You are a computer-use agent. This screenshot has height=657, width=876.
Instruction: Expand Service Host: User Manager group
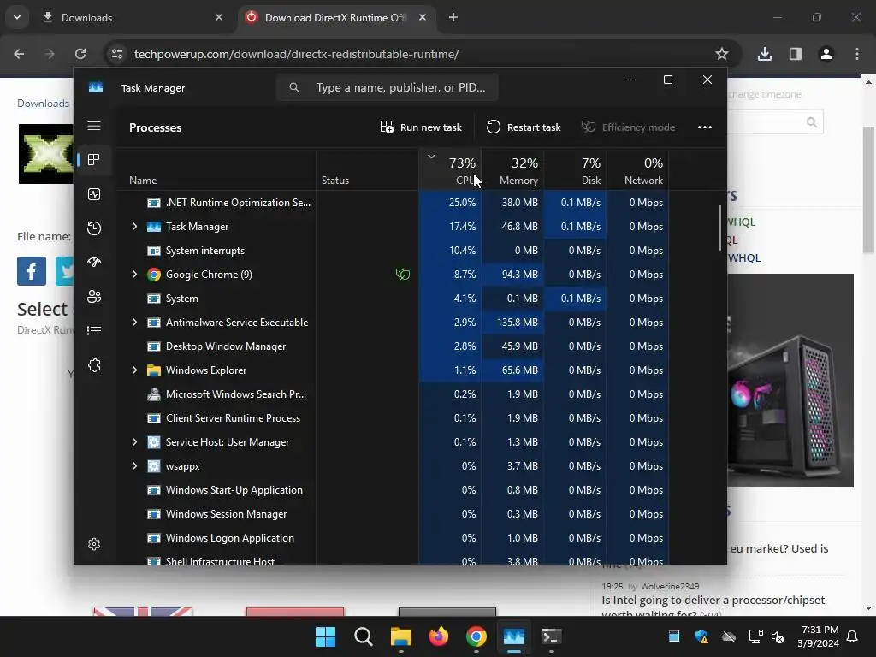point(134,442)
